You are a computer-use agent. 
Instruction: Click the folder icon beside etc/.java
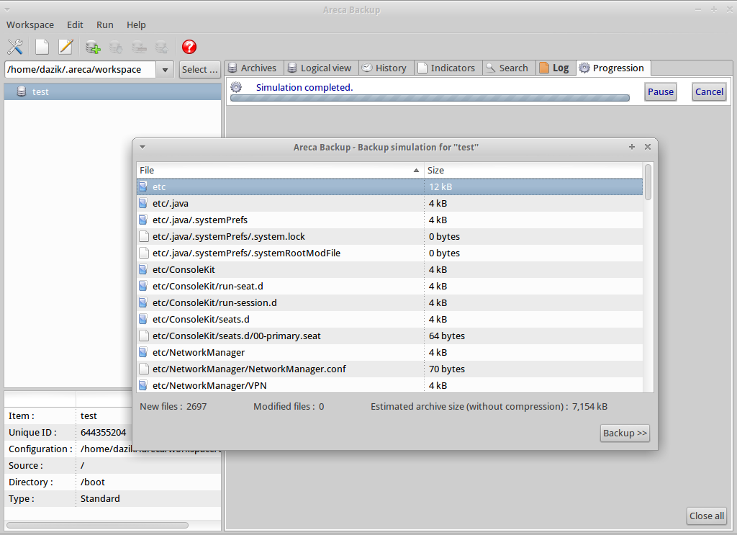point(143,203)
